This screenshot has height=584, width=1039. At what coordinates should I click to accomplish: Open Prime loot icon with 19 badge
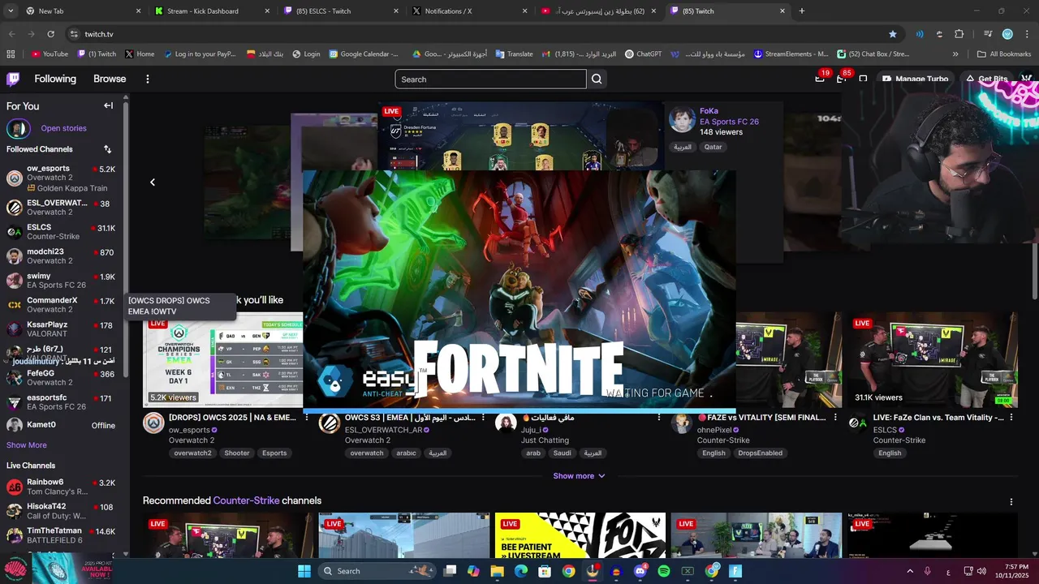click(x=820, y=78)
